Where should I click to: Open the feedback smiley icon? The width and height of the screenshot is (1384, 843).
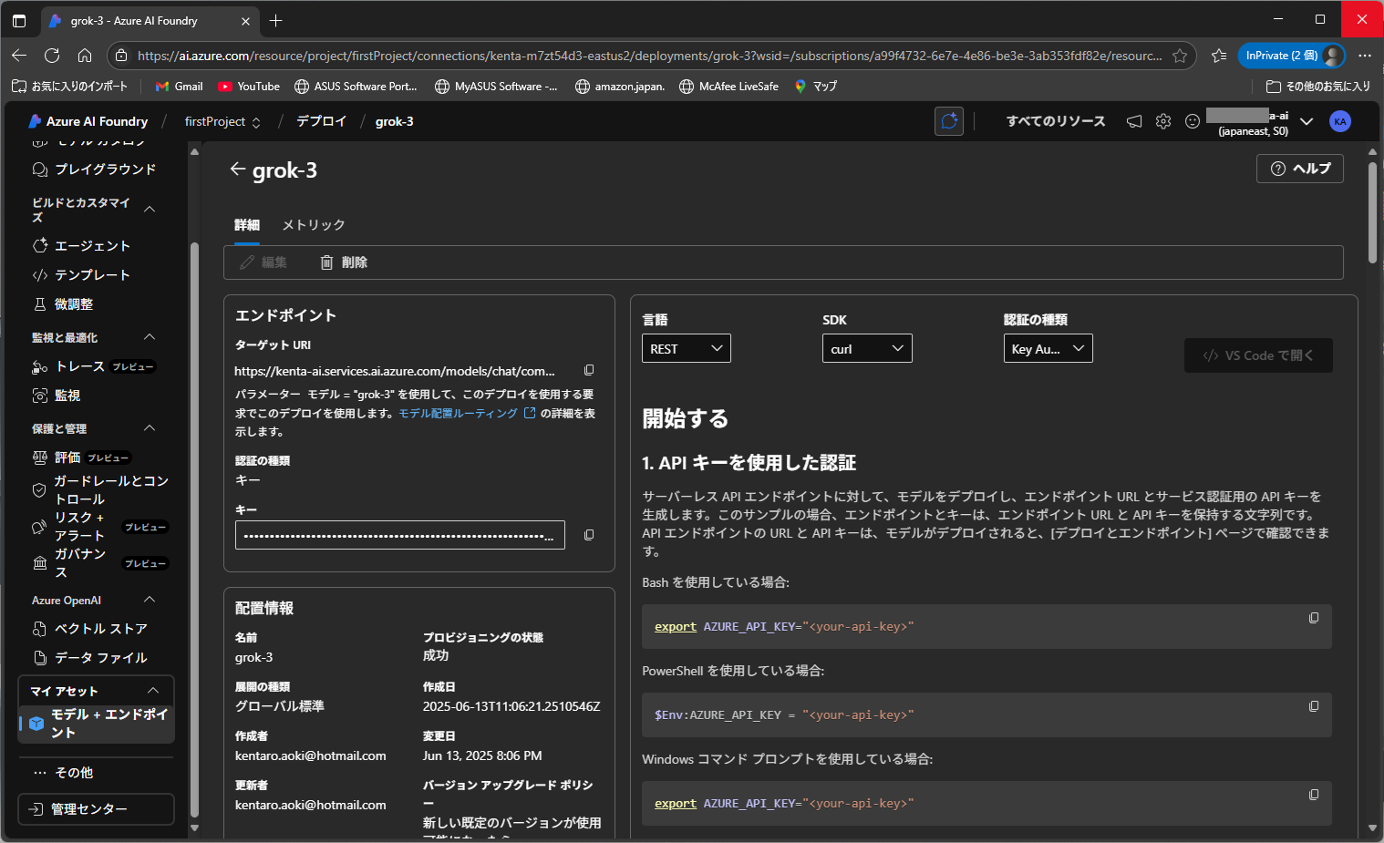(1193, 121)
